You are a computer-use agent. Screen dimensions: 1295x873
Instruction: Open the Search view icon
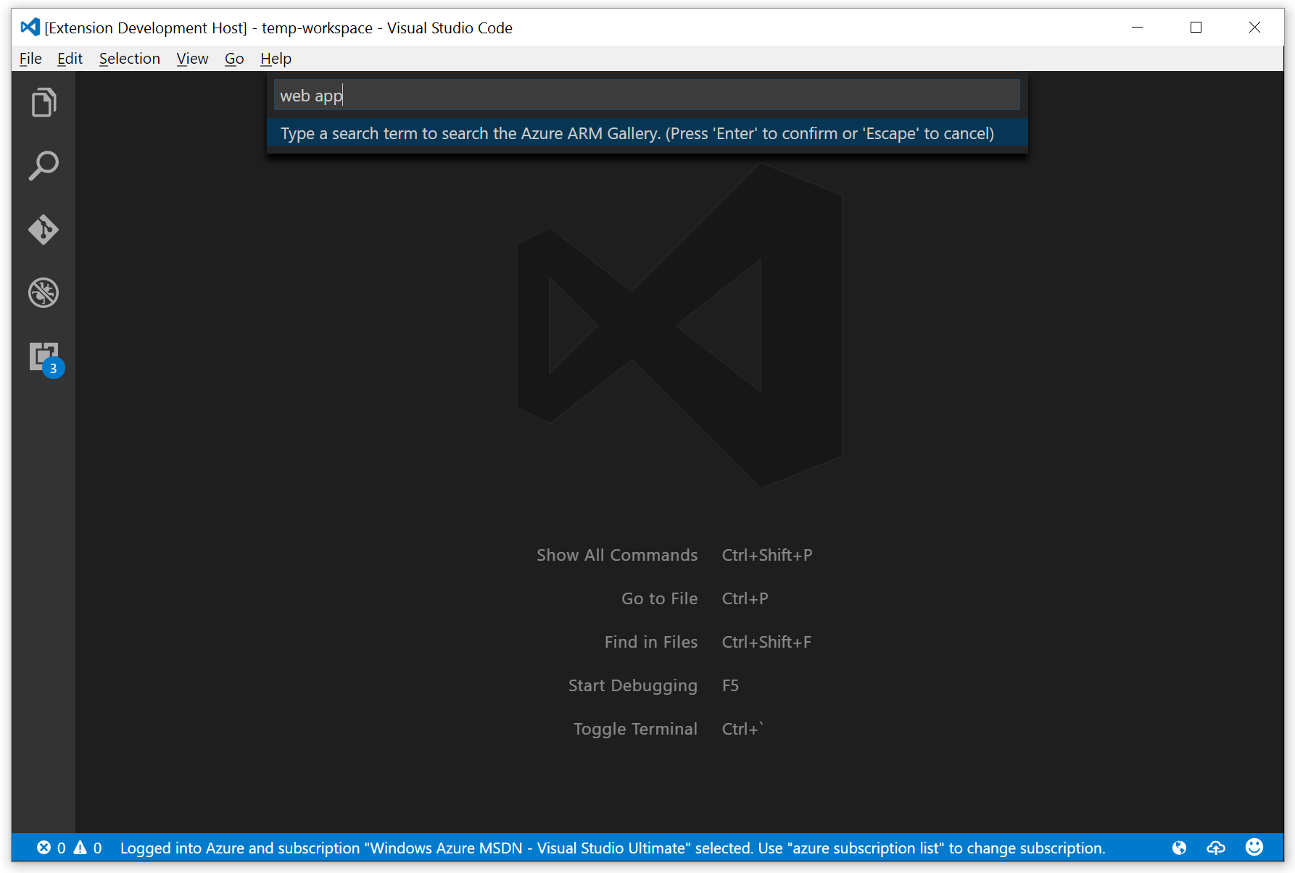[44, 166]
